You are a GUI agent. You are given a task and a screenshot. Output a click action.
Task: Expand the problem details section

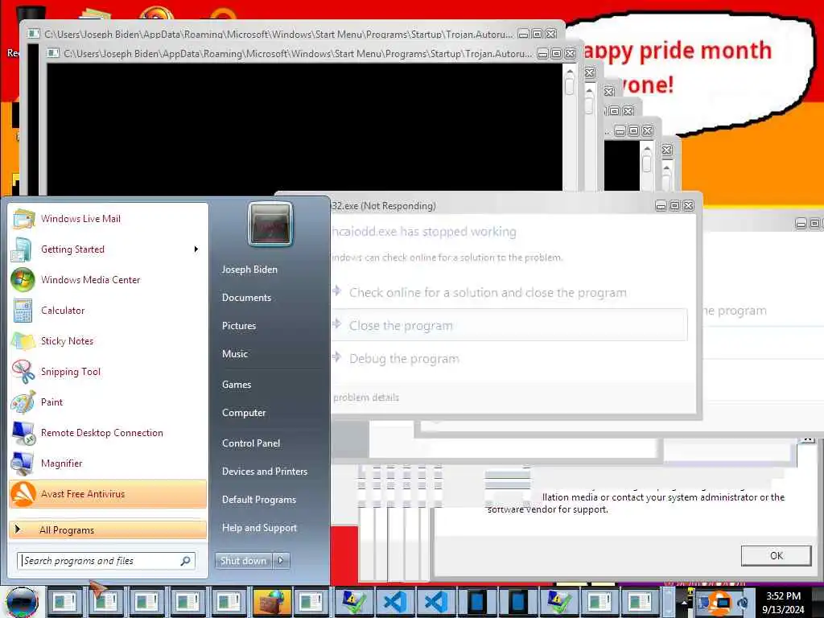point(366,398)
